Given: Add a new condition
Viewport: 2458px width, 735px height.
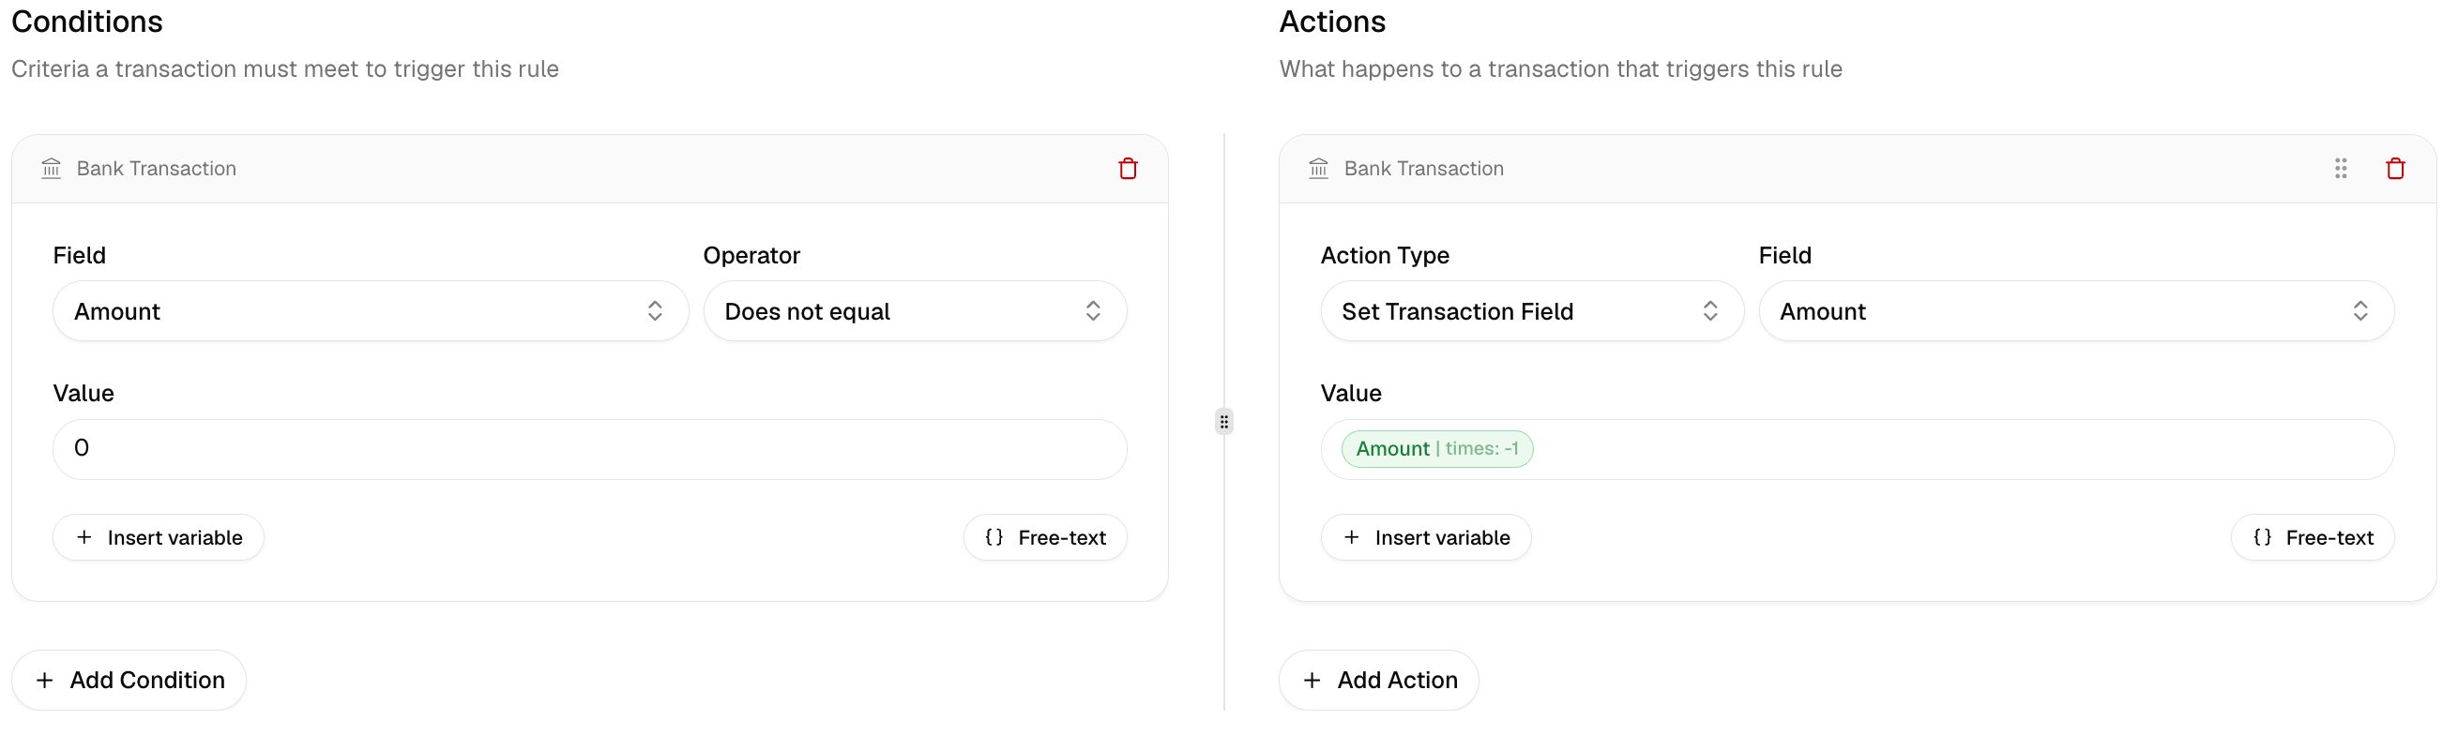Looking at the screenshot, I should 129,680.
